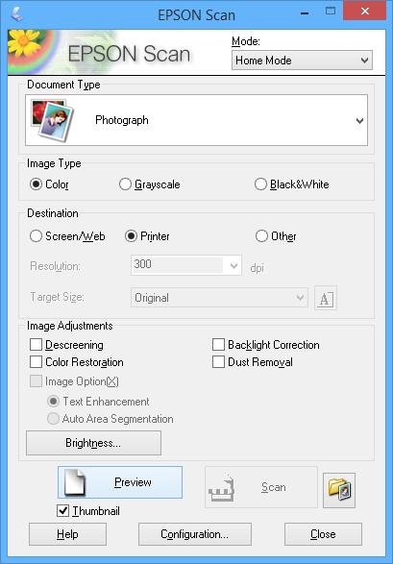The image size is (393, 564).
Task: Click the scanner icon on the Scan button
Action: click(x=222, y=488)
